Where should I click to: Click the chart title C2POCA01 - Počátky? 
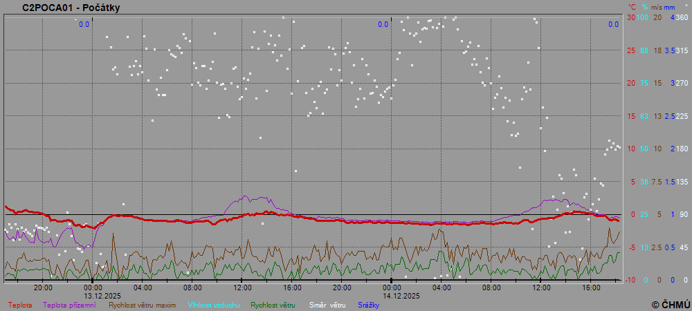(x=63, y=8)
